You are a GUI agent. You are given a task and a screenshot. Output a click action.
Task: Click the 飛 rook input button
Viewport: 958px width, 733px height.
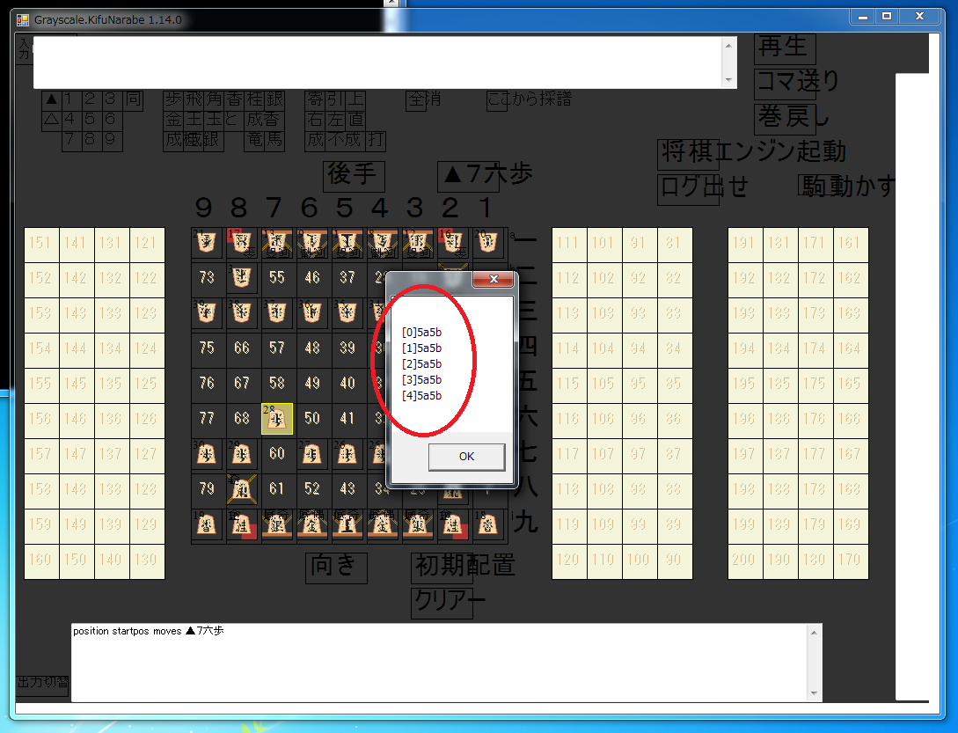point(194,99)
